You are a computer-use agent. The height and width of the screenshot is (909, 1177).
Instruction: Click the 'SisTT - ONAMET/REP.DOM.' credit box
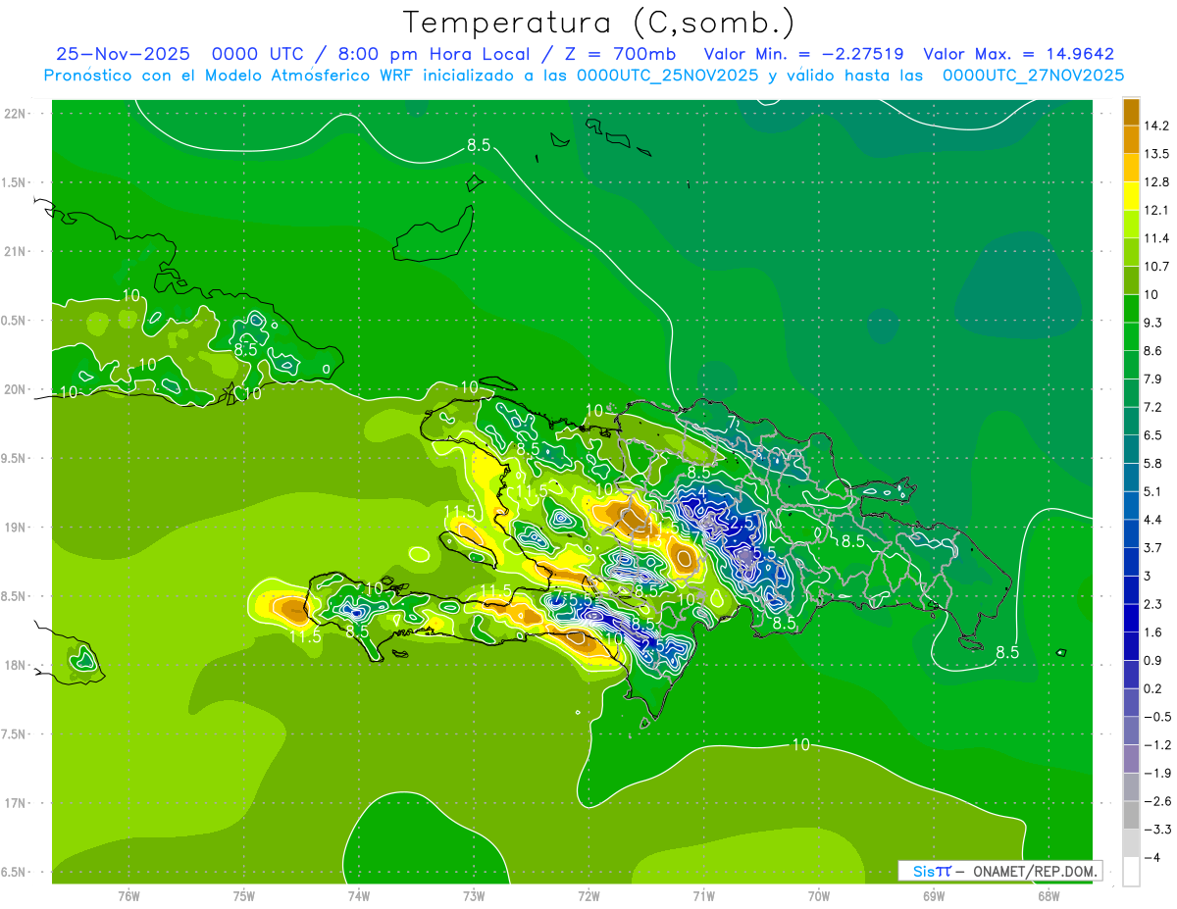point(999,871)
